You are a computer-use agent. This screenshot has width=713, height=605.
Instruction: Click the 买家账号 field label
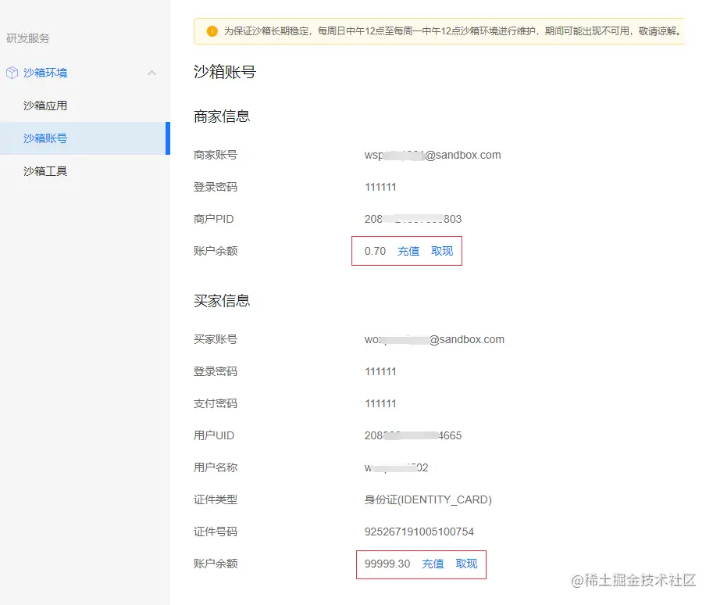click(216, 339)
